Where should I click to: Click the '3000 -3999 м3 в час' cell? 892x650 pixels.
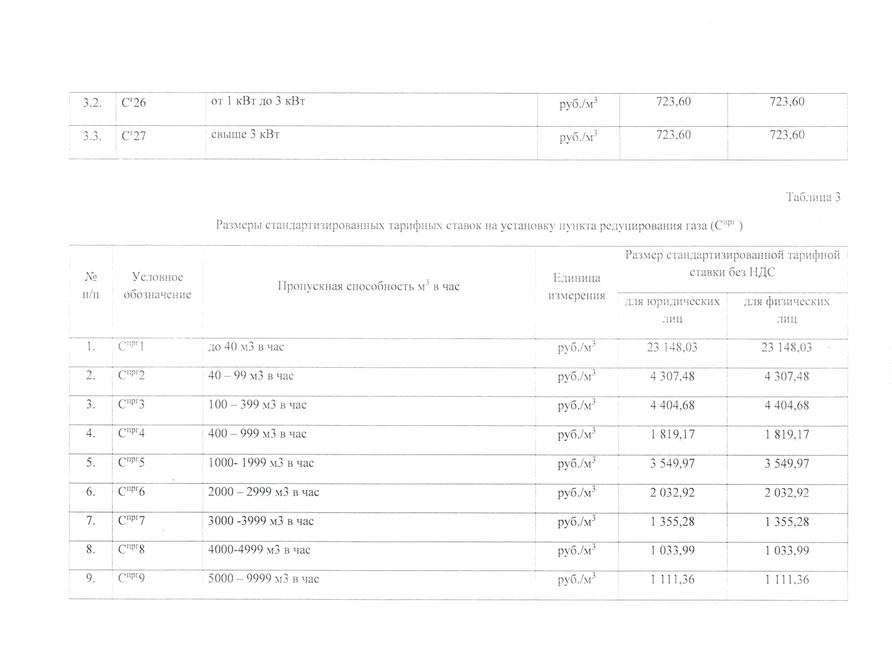coord(261,521)
